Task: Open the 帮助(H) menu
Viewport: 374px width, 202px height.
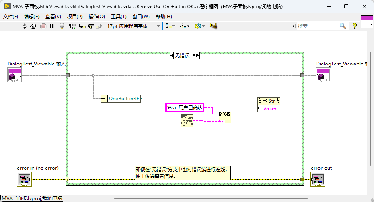Action: [164, 17]
